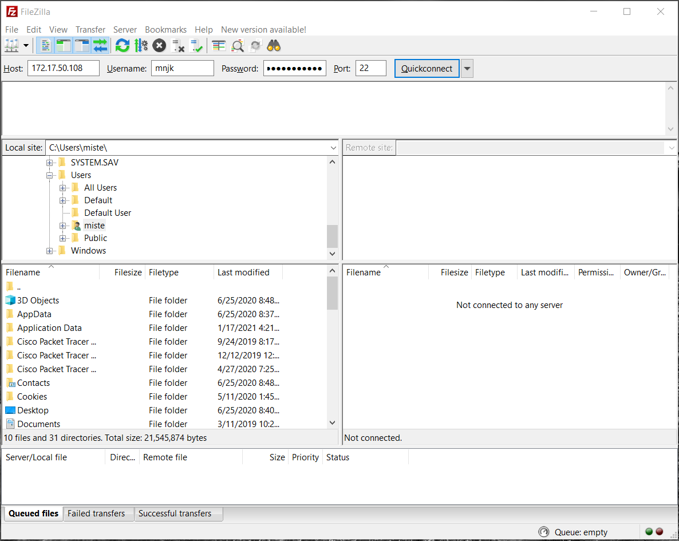679x541 pixels.
Task: Click the green activity indicator light
Action: pyautogui.click(x=649, y=531)
